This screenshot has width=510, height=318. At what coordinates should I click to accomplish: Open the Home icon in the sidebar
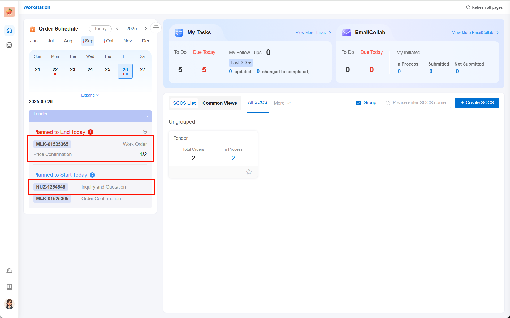(x=9, y=31)
